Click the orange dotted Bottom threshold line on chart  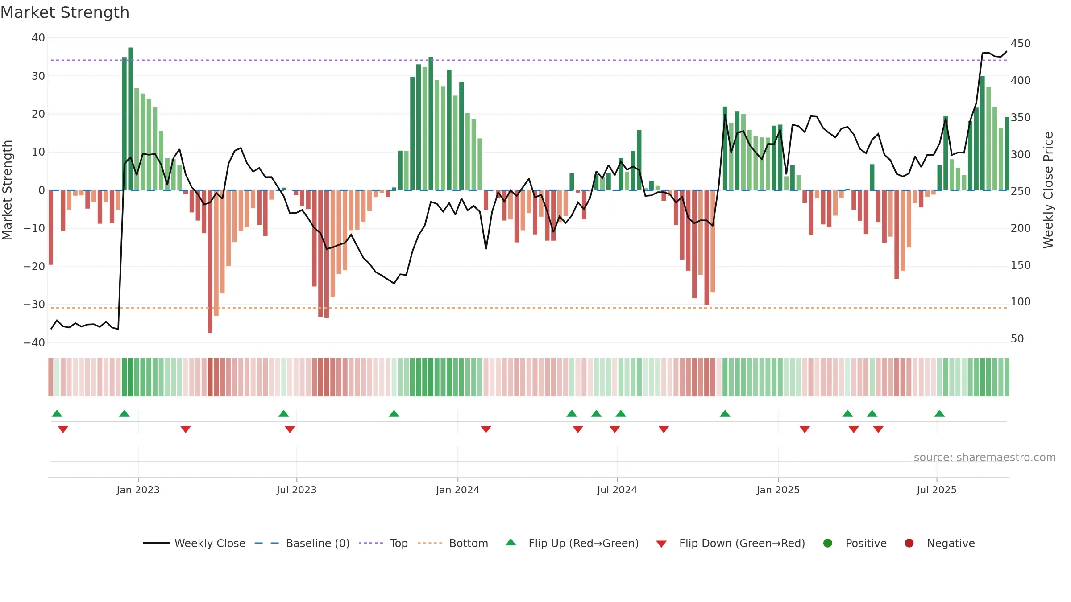pos(529,308)
